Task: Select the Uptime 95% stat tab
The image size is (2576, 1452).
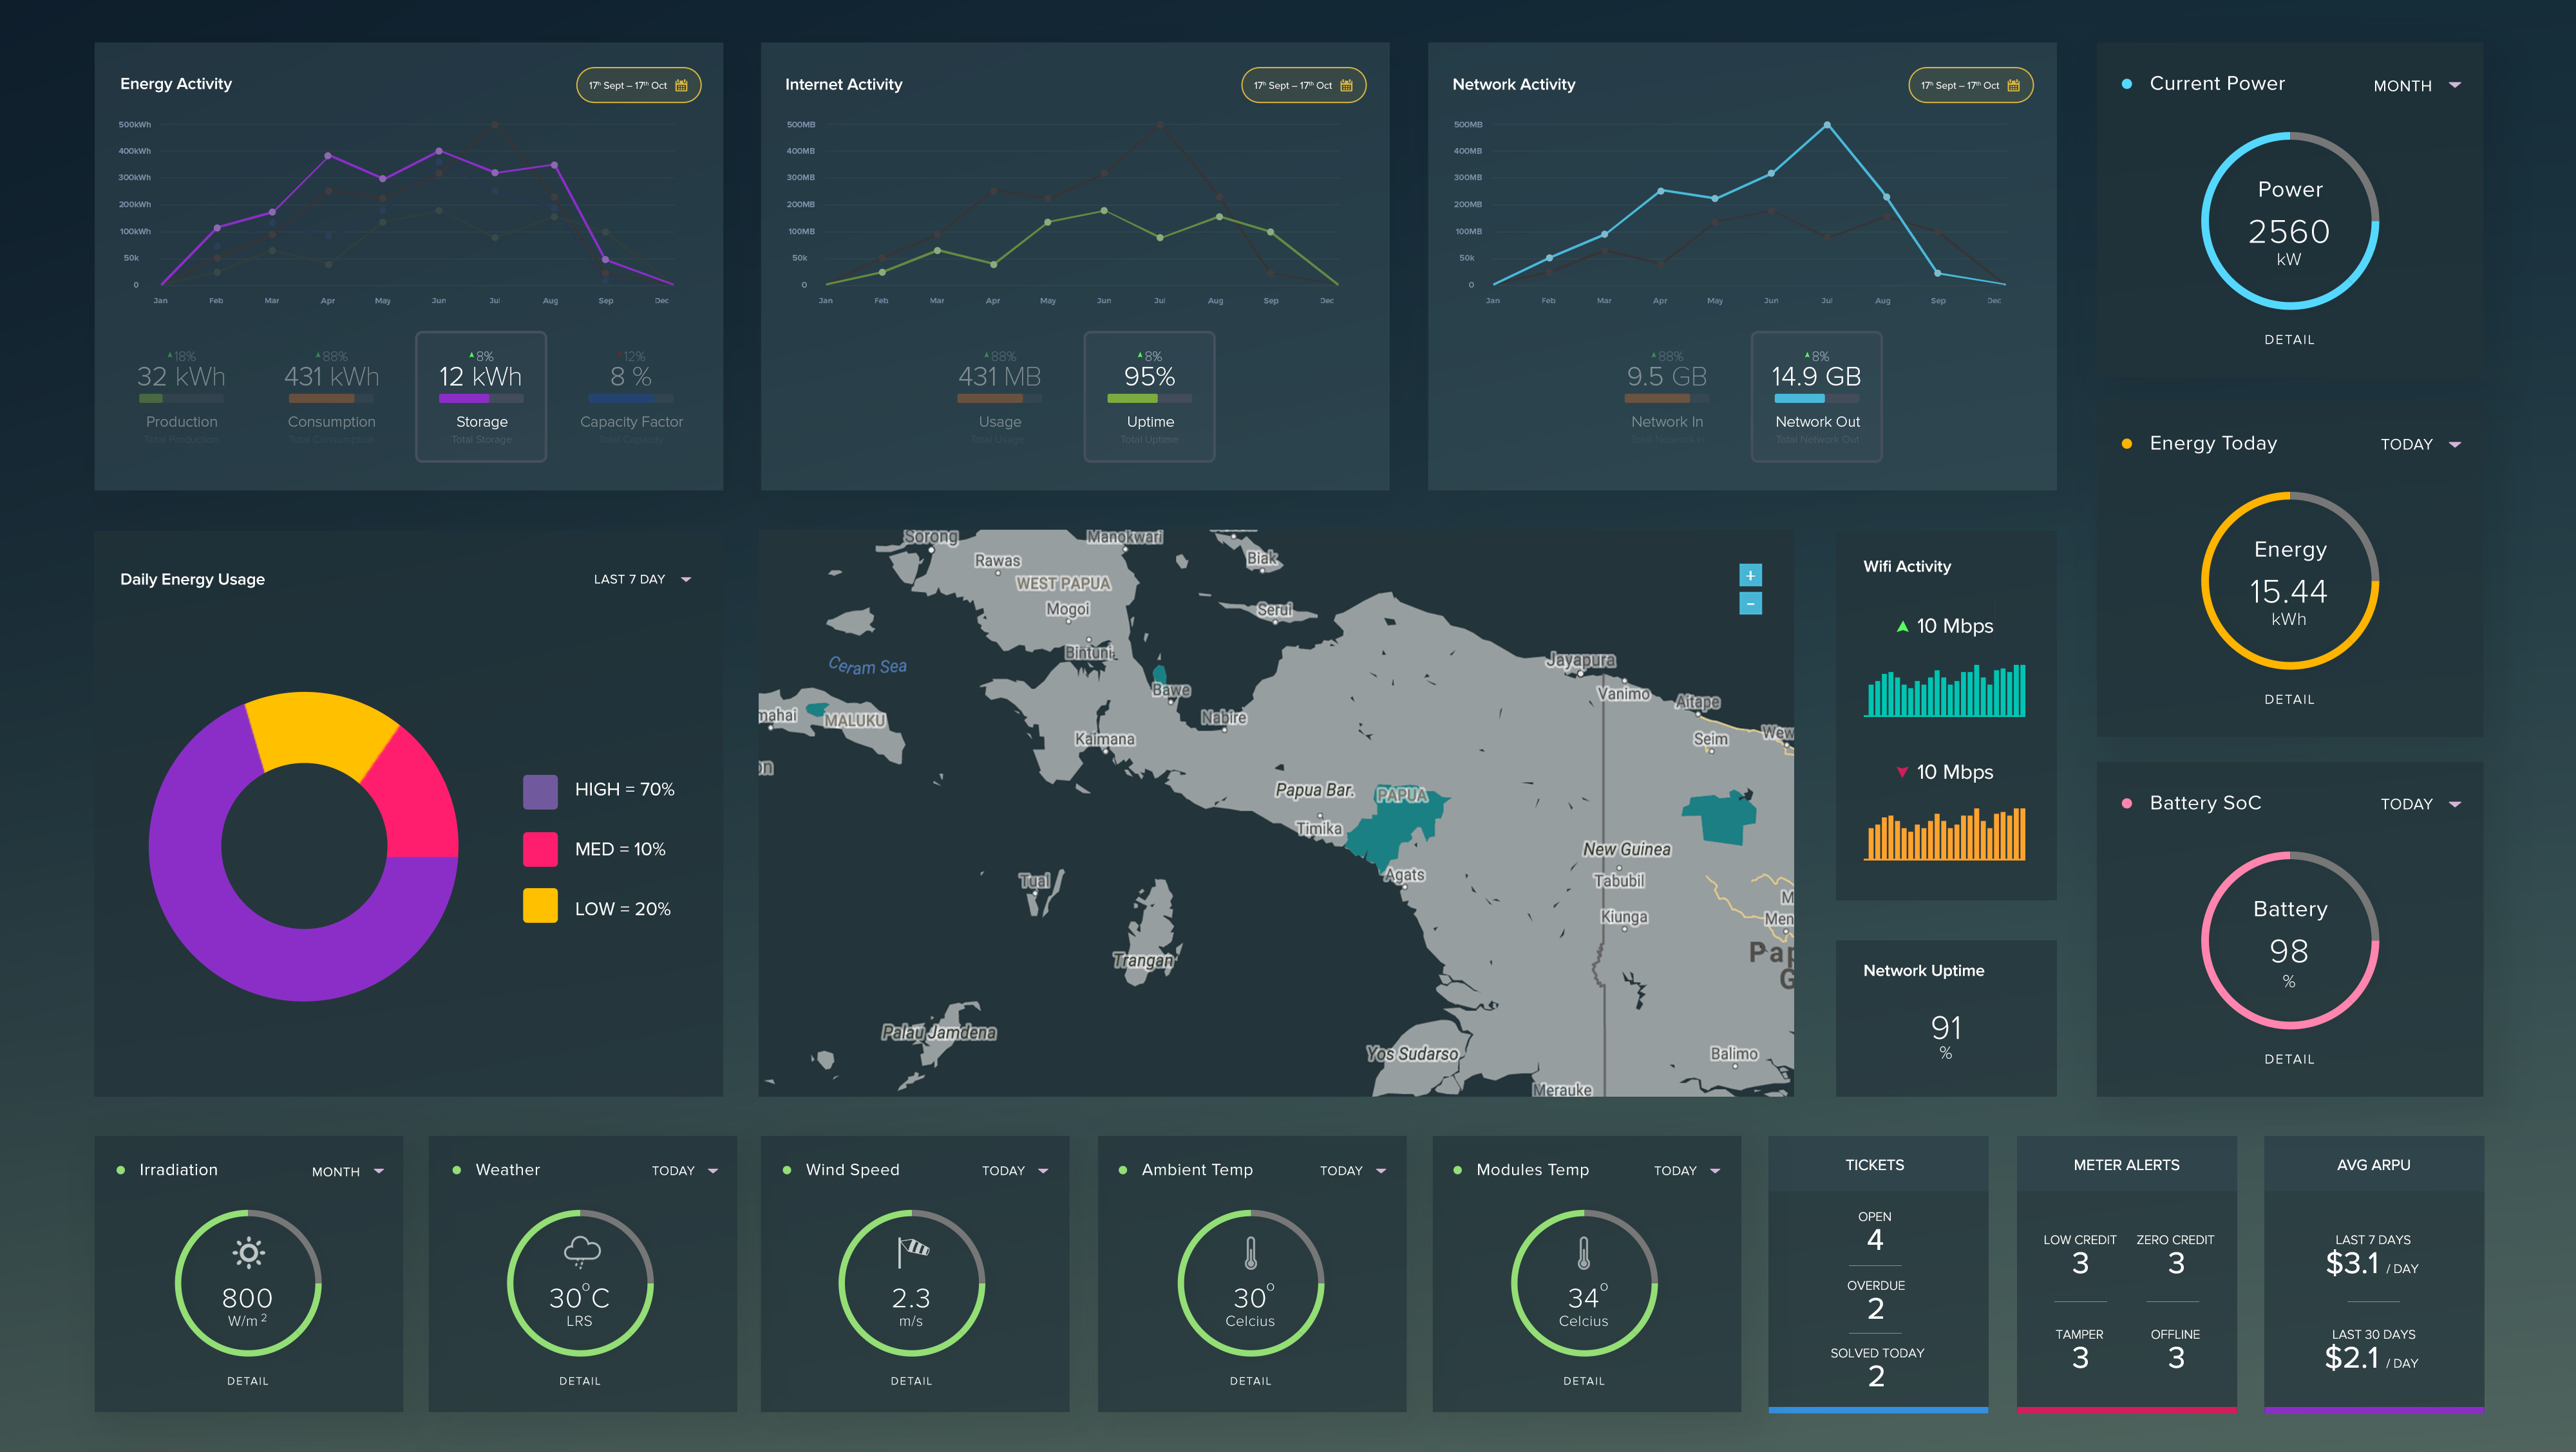Action: coord(1149,396)
